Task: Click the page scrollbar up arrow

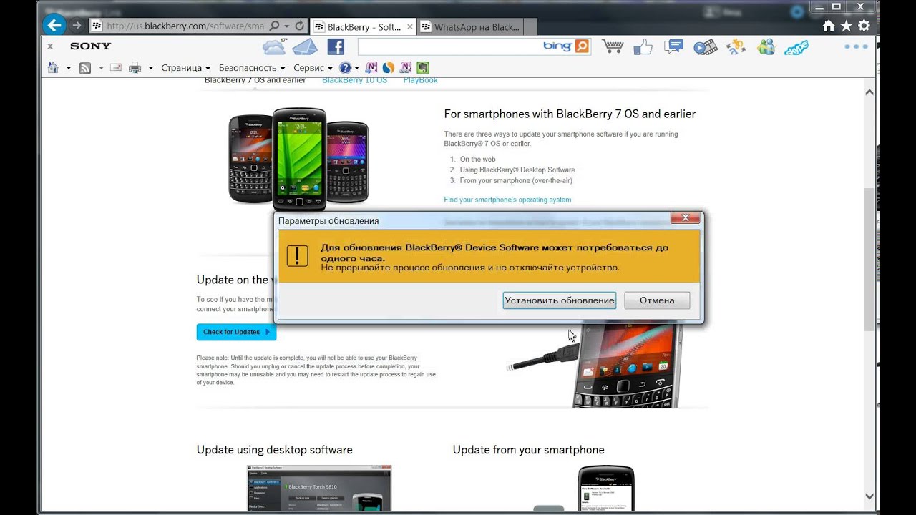Action: (869, 92)
